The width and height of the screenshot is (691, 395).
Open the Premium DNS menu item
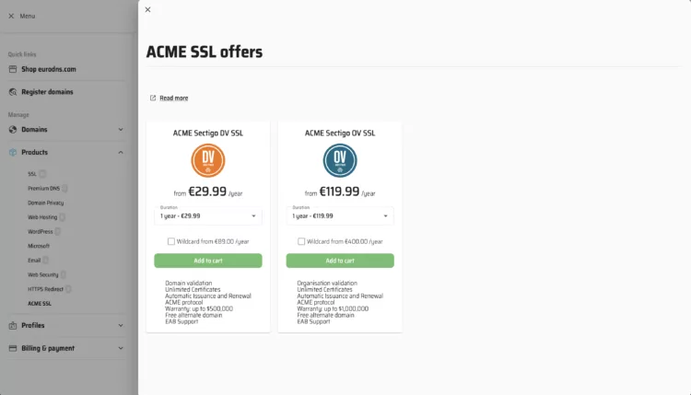click(x=43, y=188)
